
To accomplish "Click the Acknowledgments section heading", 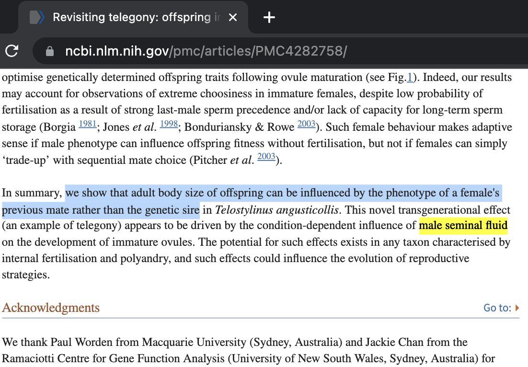I will point(51,308).
